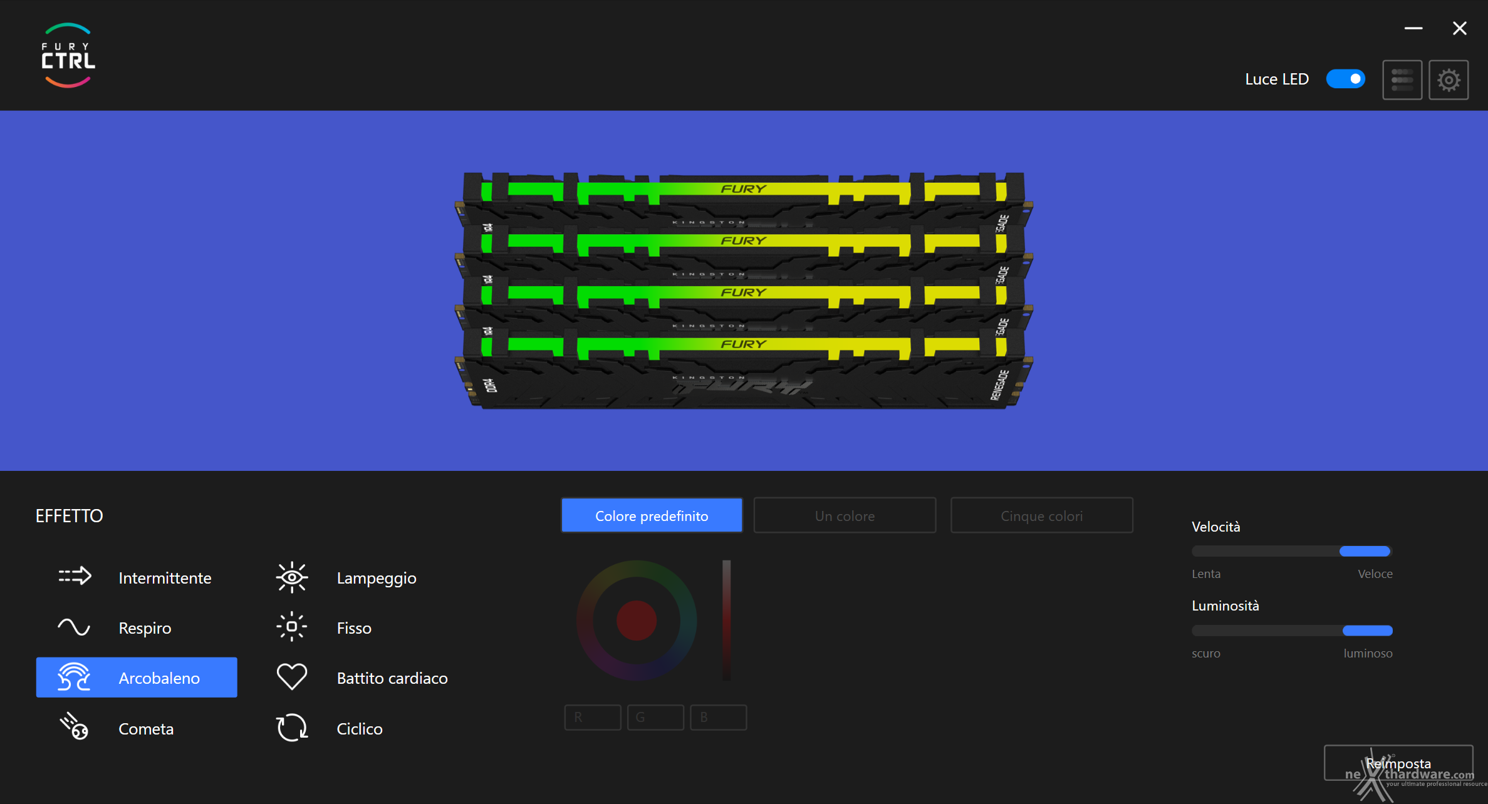Click the Veloce label under speed slider
Screen dimensions: 1488x804
(x=1375, y=574)
